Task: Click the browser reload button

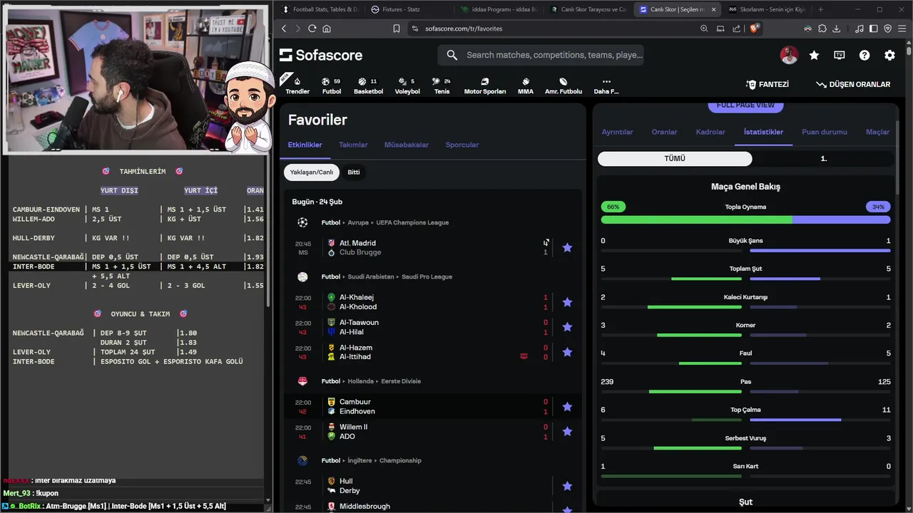Action: pos(312,28)
